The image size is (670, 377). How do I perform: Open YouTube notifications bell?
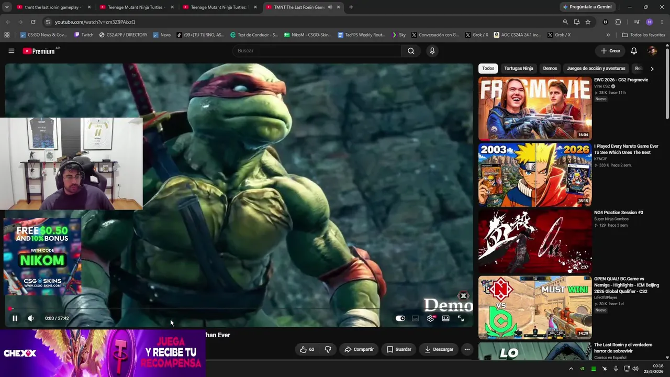[x=634, y=51]
